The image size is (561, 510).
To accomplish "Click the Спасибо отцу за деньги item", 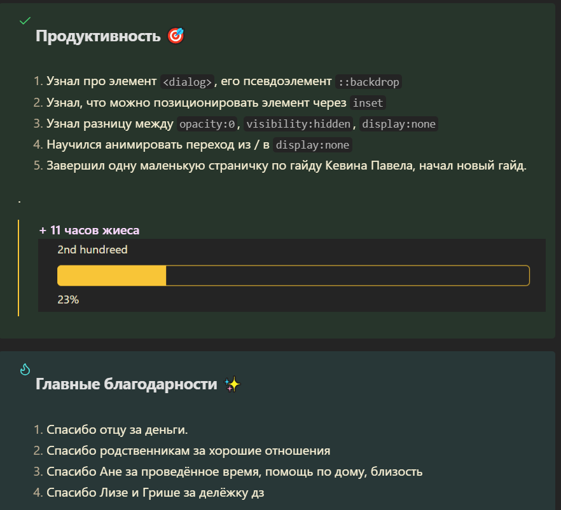I will pyautogui.click(x=117, y=430).
